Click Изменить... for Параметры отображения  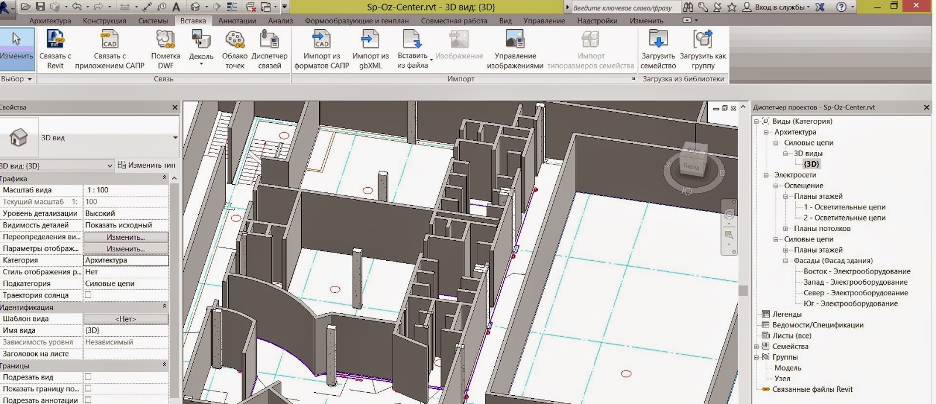coord(126,248)
